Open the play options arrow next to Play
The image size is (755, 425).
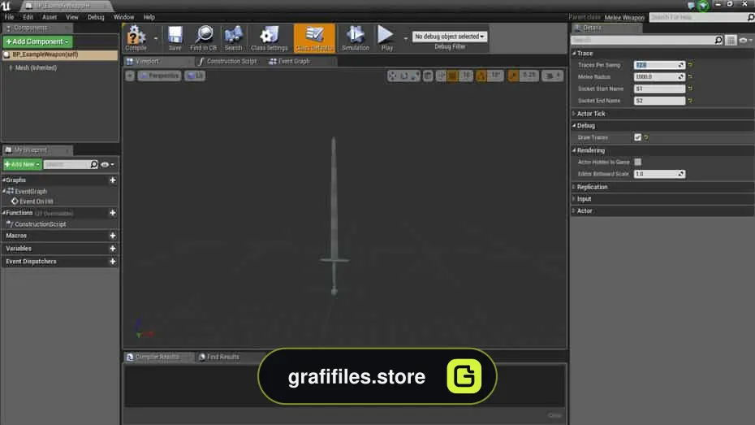[x=405, y=38]
